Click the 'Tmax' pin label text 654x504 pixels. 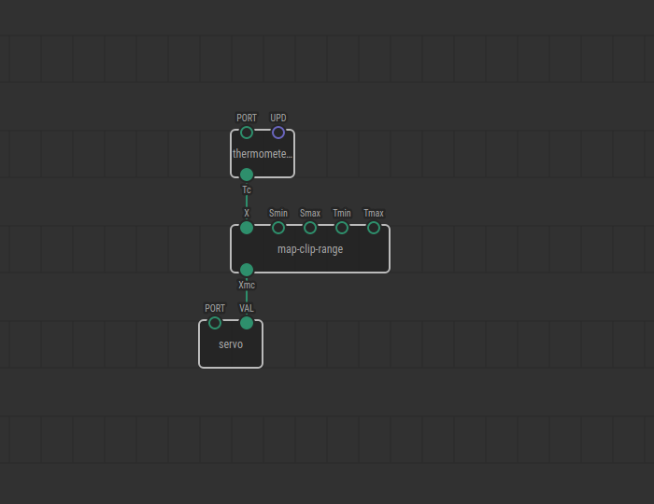[x=374, y=213]
